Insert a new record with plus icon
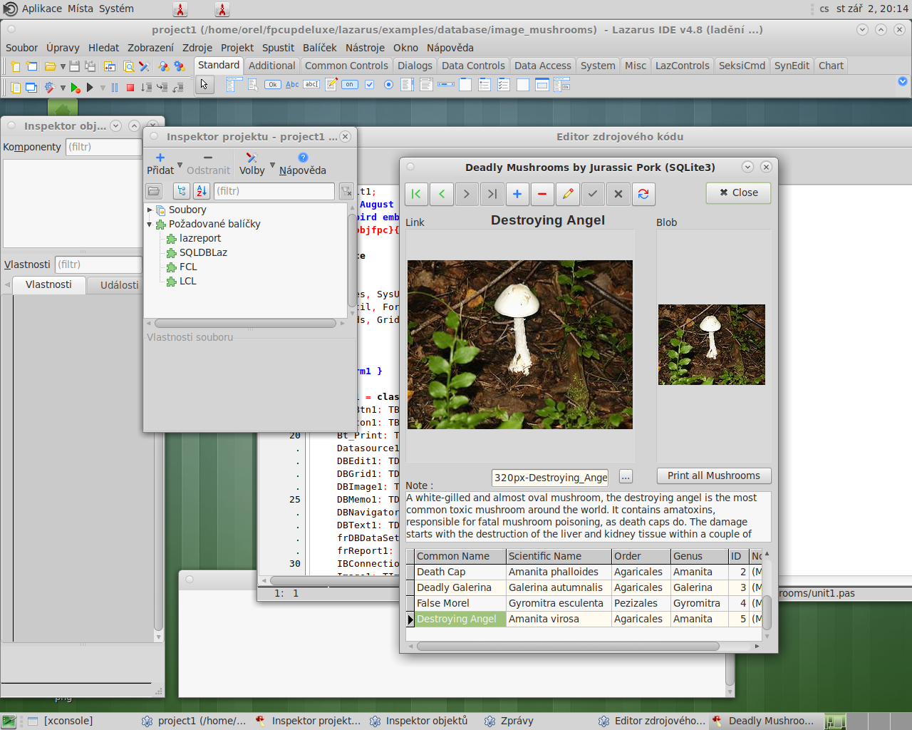This screenshot has height=730, width=912. pos(517,194)
